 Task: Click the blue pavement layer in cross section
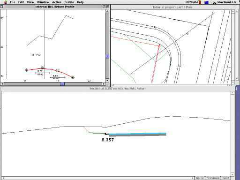pos(137,134)
